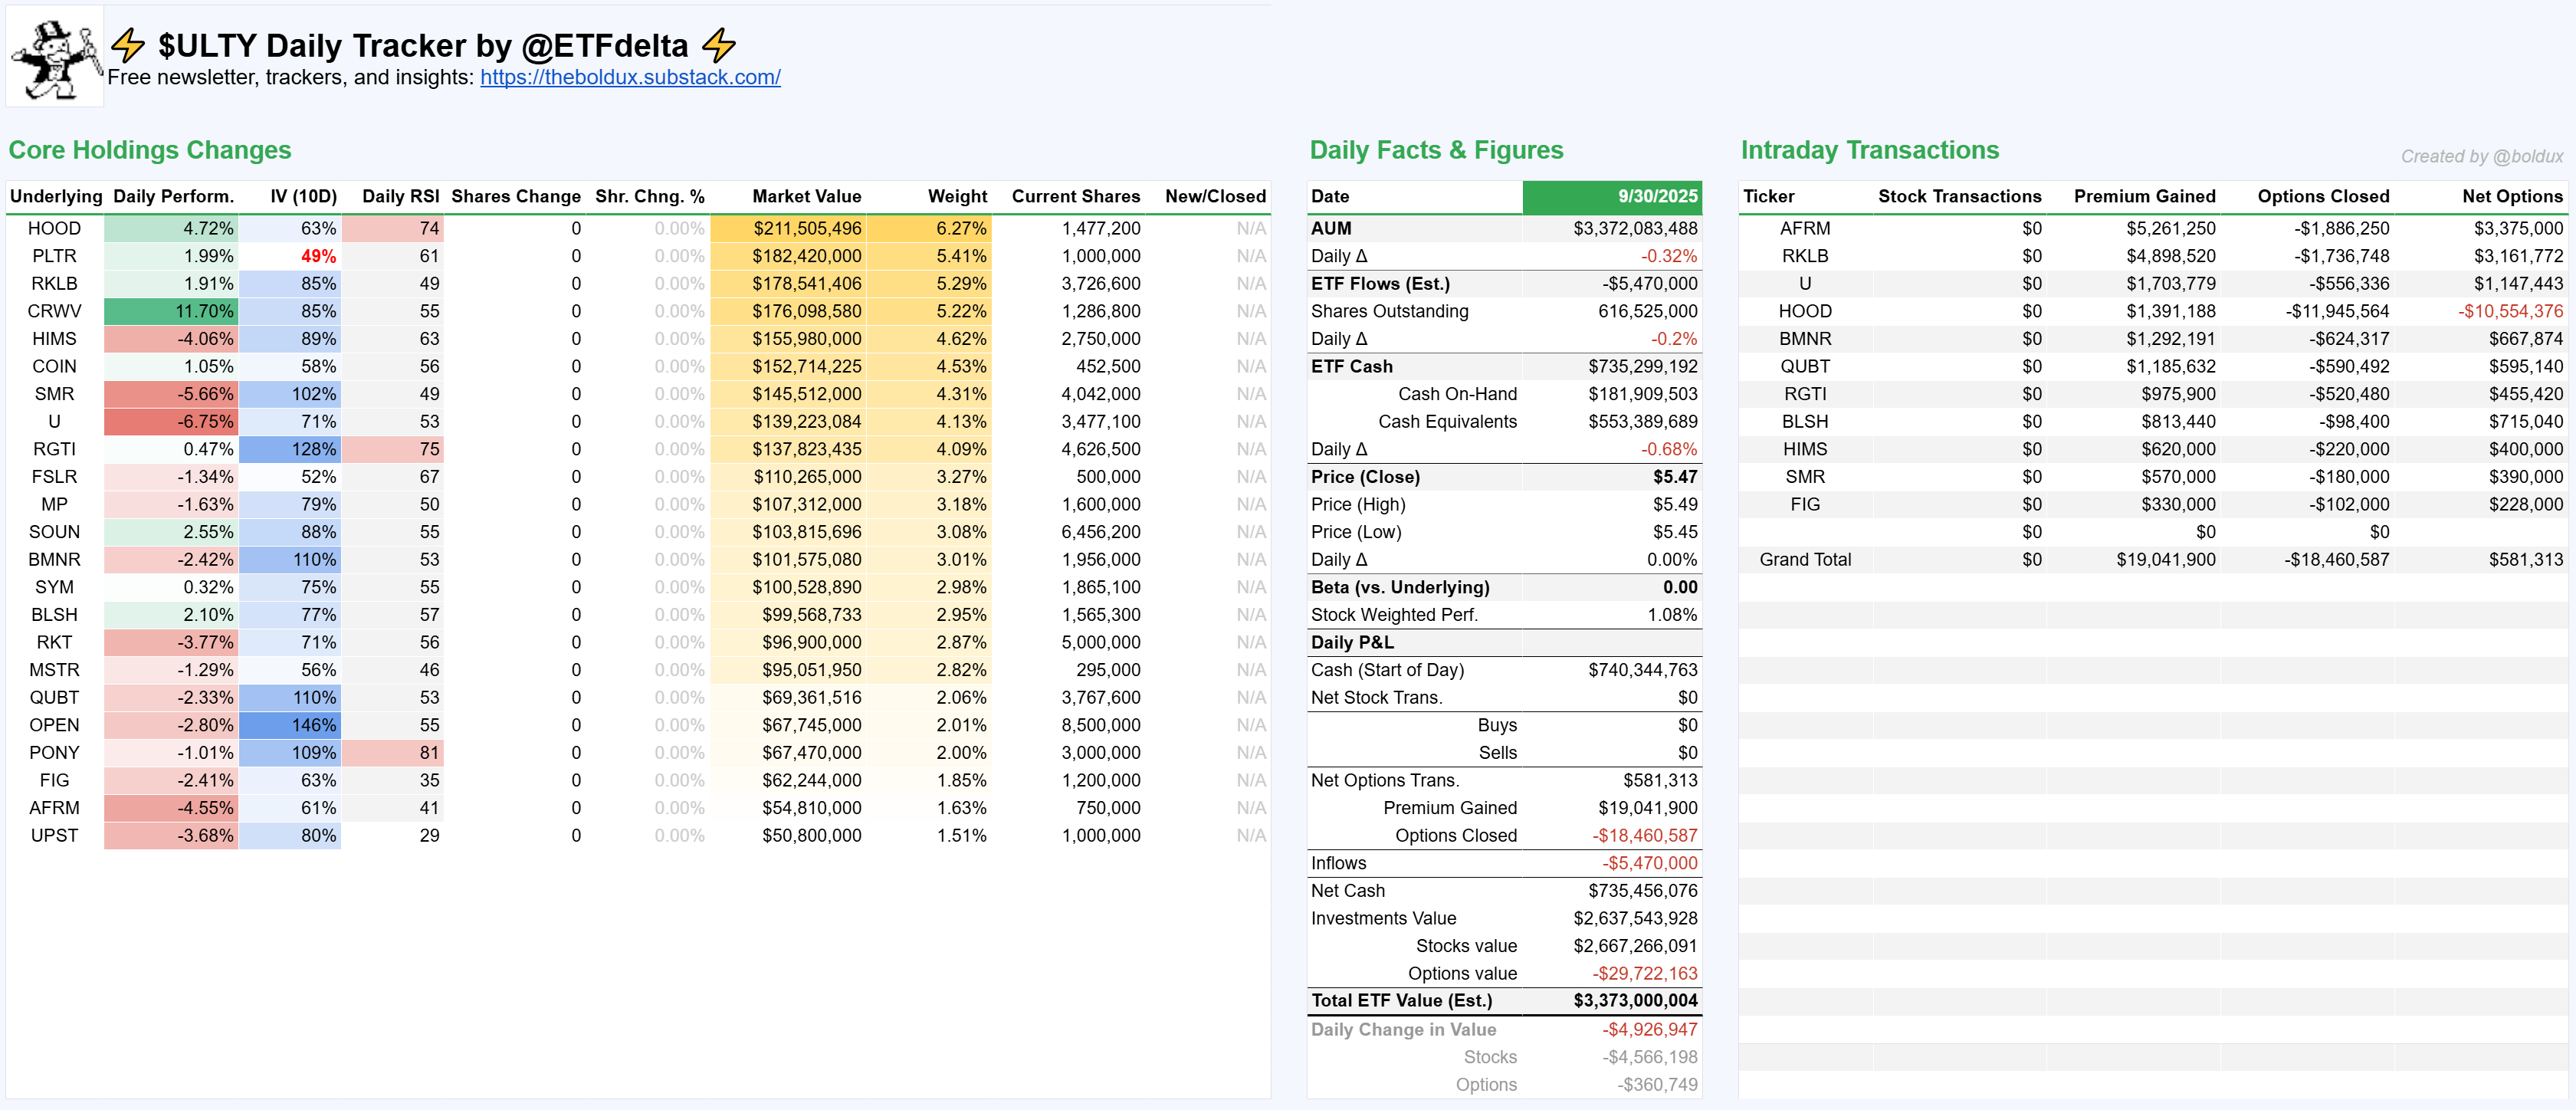Open the theboldux.substack.com link
The height and width of the screenshot is (1110, 2576).
tap(630, 78)
